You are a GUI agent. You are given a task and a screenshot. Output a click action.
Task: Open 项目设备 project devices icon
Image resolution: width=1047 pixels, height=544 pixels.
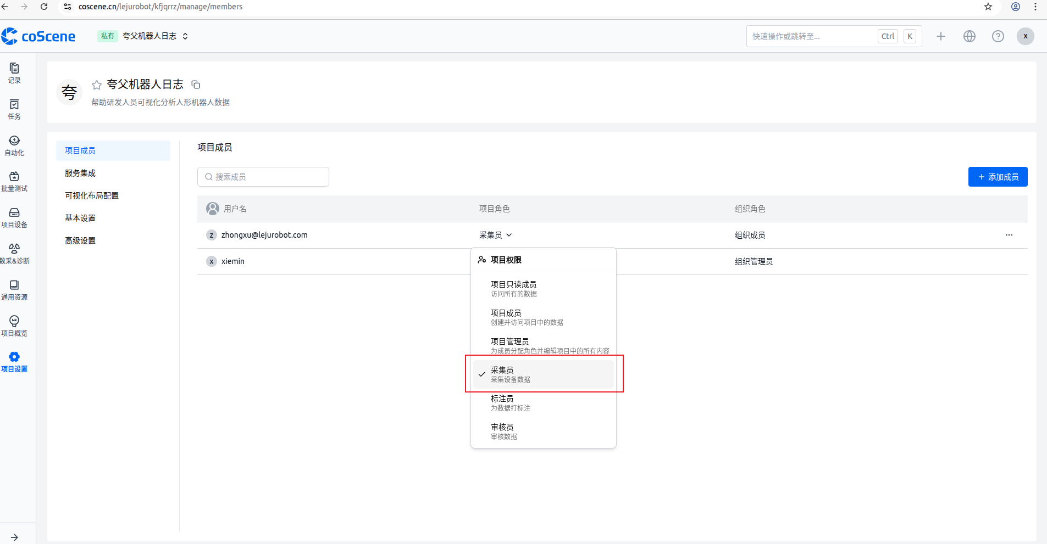(x=14, y=217)
